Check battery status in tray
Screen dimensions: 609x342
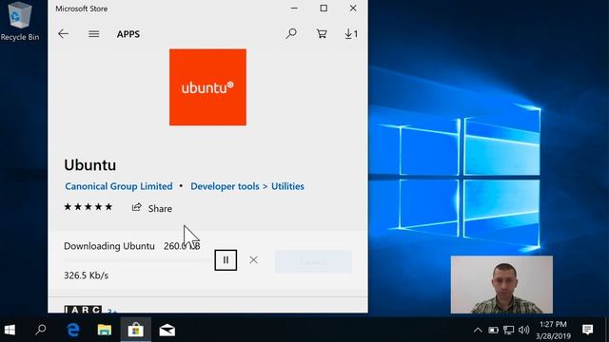click(493, 331)
